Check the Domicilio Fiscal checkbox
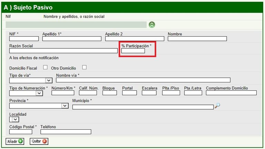This screenshot has height=149, width=265. tap(45, 67)
